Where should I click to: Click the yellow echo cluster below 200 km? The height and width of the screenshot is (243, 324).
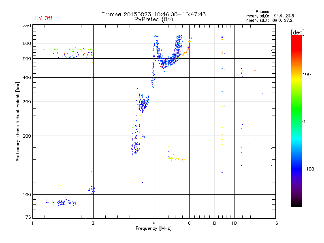(176, 159)
